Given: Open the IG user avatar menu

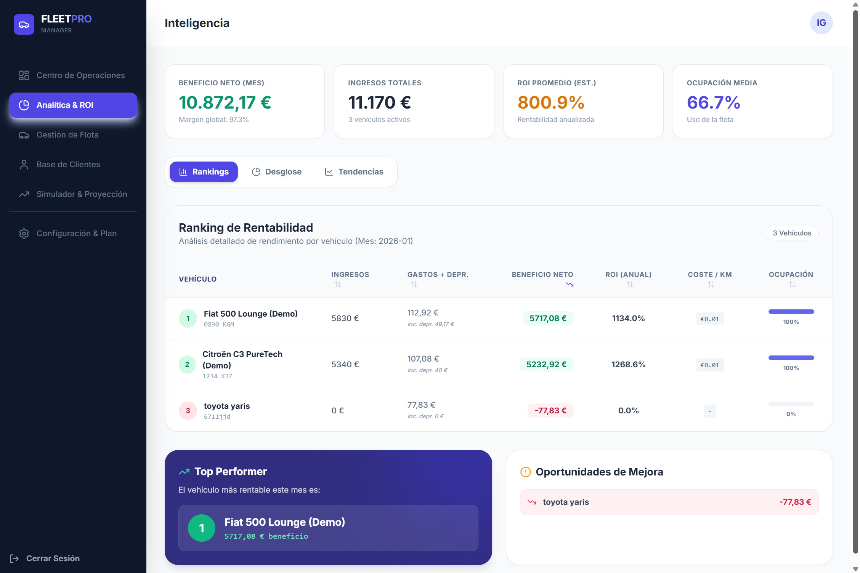Looking at the screenshot, I should pos(821,23).
